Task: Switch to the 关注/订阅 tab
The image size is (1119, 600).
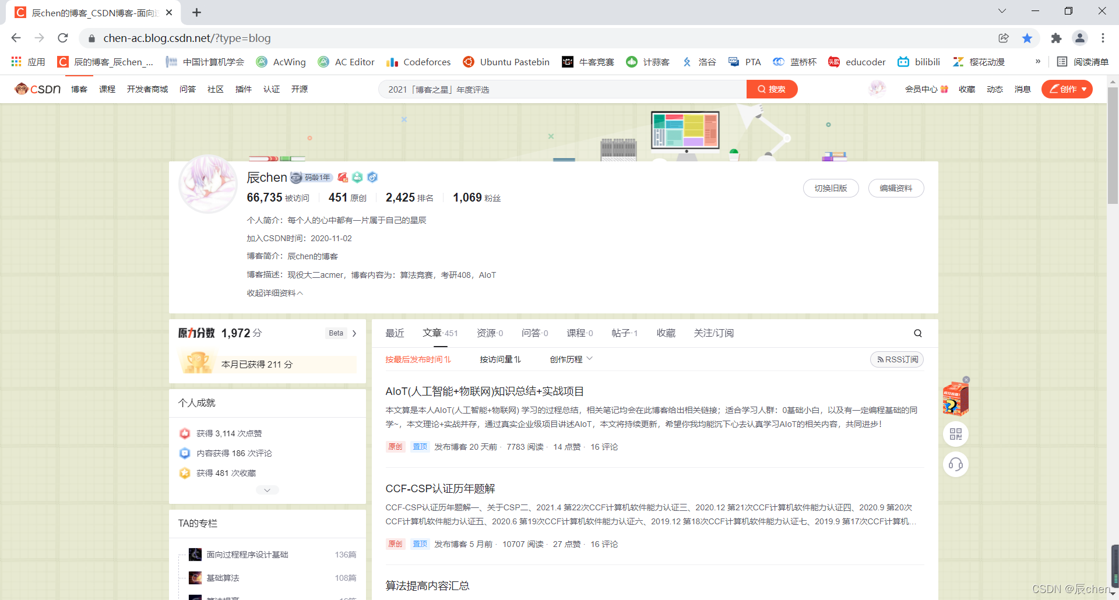Action: point(713,333)
